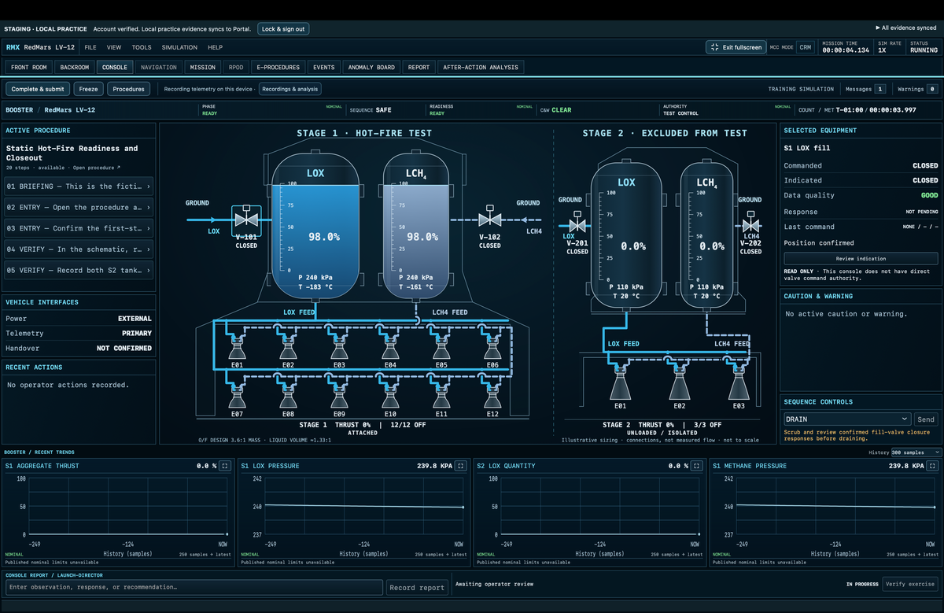Image resolution: width=944 pixels, height=613 pixels.
Task: Expand the S1 Aggregate Thrust chart
Action: (225, 466)
